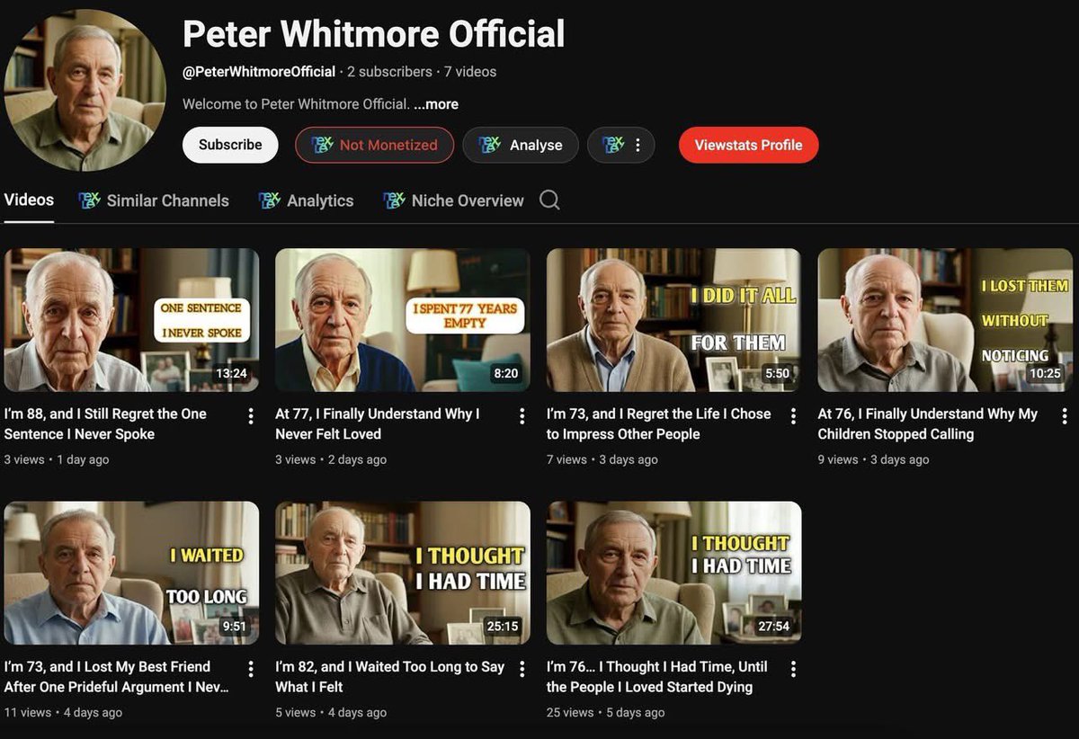Play the 25:15 'I Thought I Had Time' thumbnail
1079x739 pixels.
(x=402, y=573)
